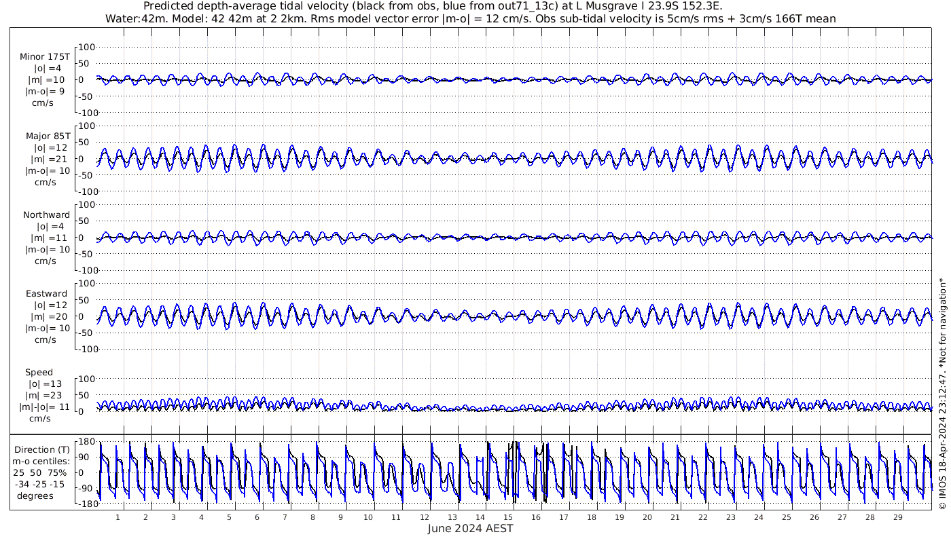Click day '13' tick on the date axis
The height and width of the screenshot is (543, 951).
coord(452,517)
